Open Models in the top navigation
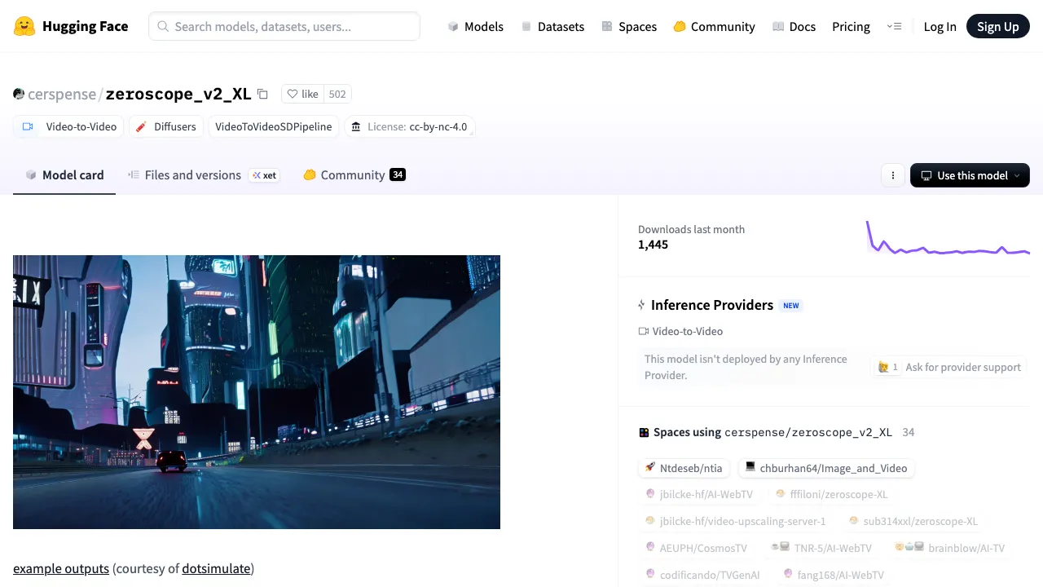The height and width of the screenshot is (587, 1043). coord(475,27)
